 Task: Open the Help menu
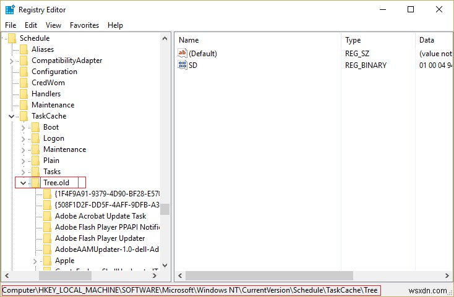115,25
